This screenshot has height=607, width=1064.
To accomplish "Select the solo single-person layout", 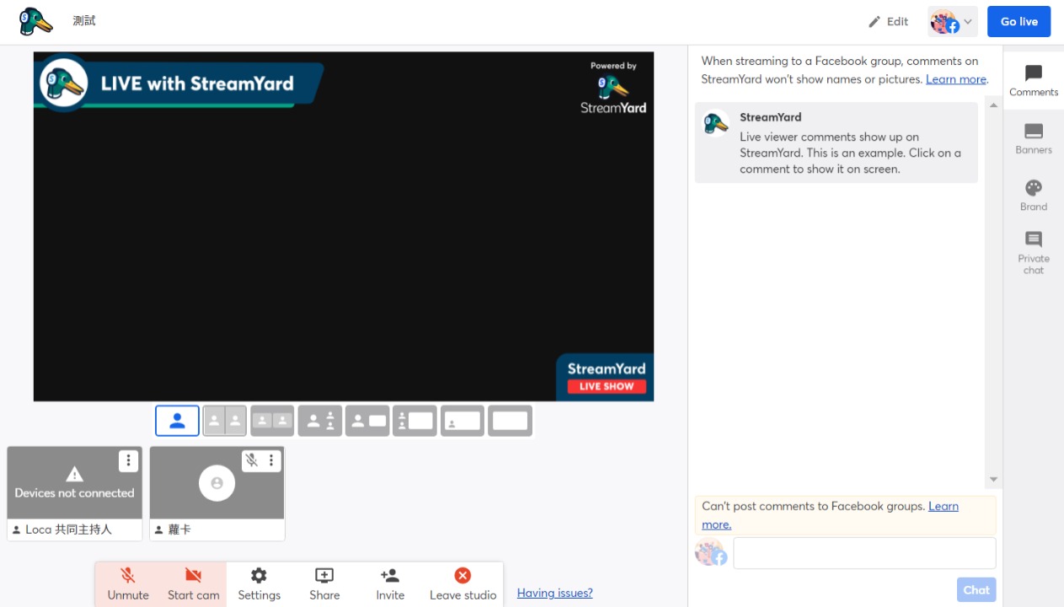I will (177, 421).
